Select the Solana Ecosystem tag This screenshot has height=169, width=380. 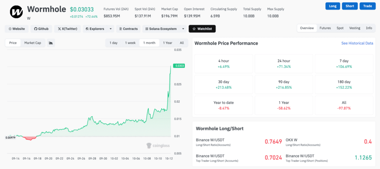click(x=161, y=29)
